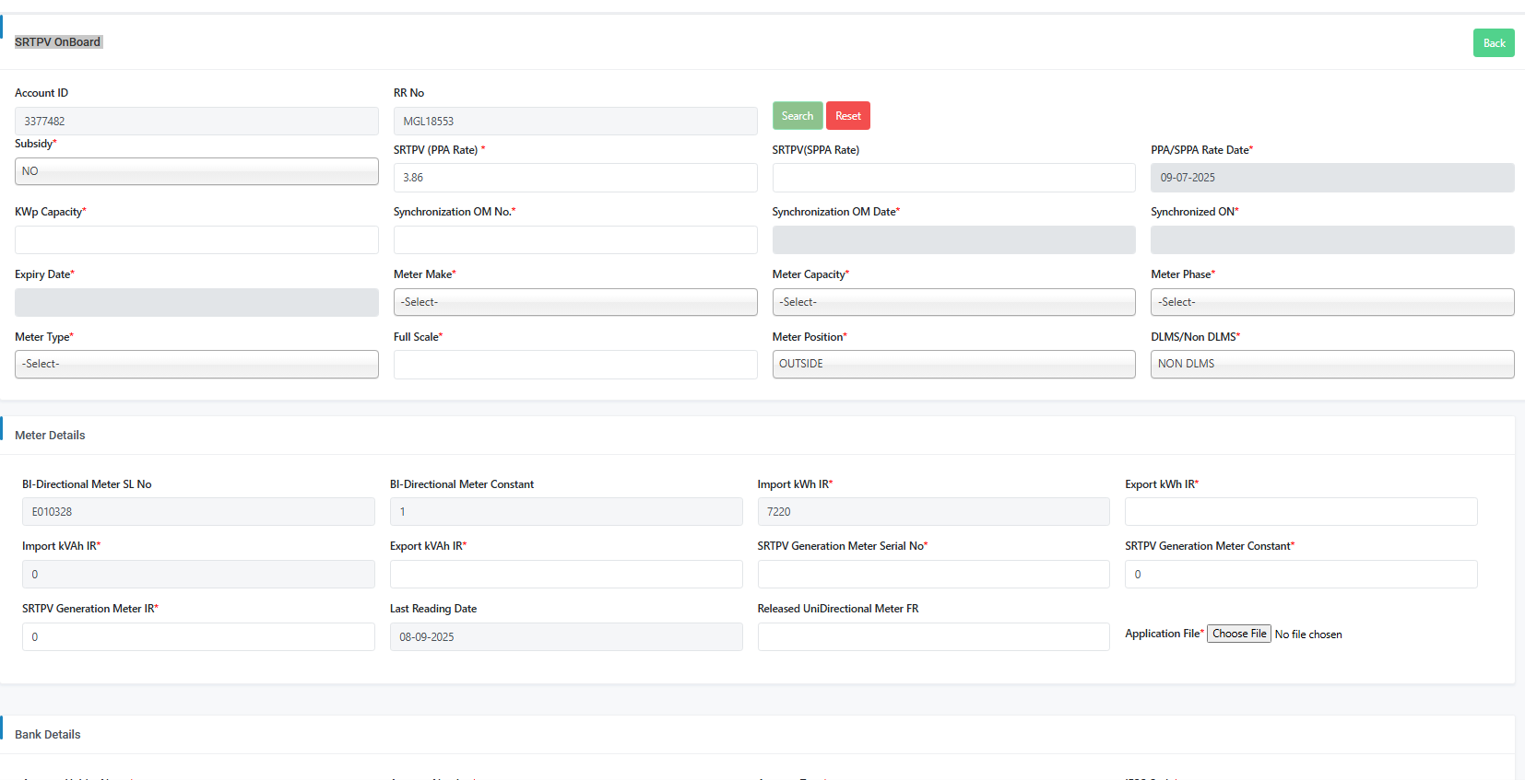
Task: Click the Search button
Action: coord(797,116)
